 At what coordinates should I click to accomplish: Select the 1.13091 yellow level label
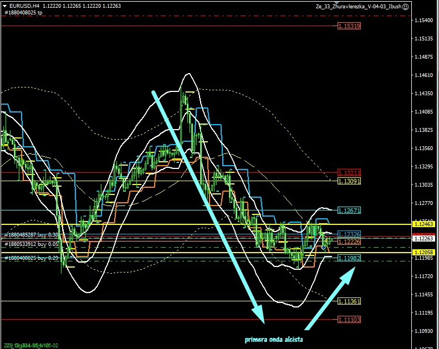(x=349, y=181)
